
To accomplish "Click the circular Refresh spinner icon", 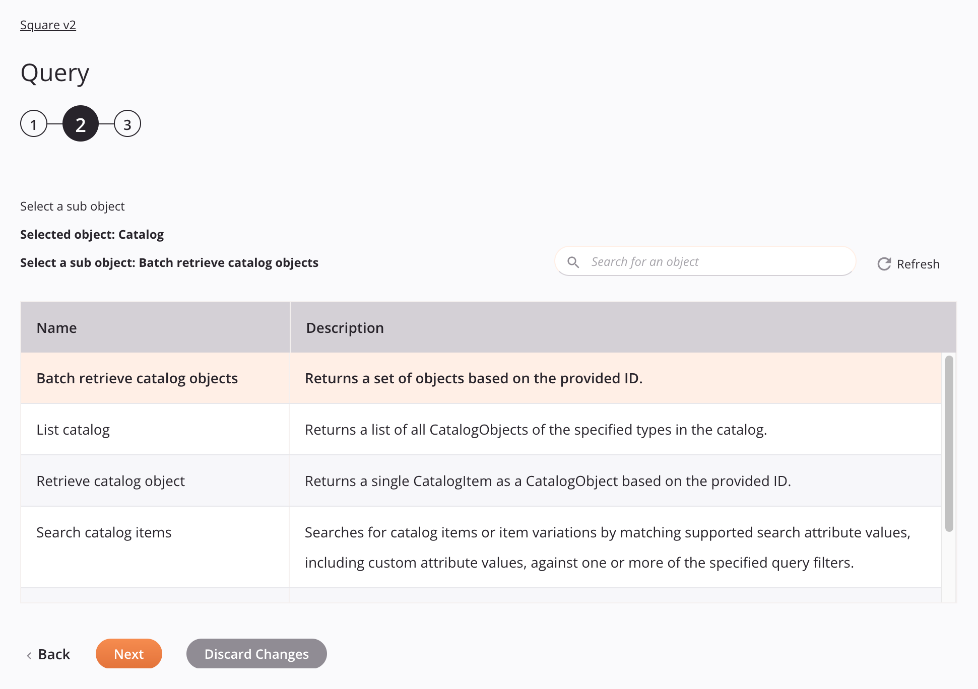I will point(884,263).
